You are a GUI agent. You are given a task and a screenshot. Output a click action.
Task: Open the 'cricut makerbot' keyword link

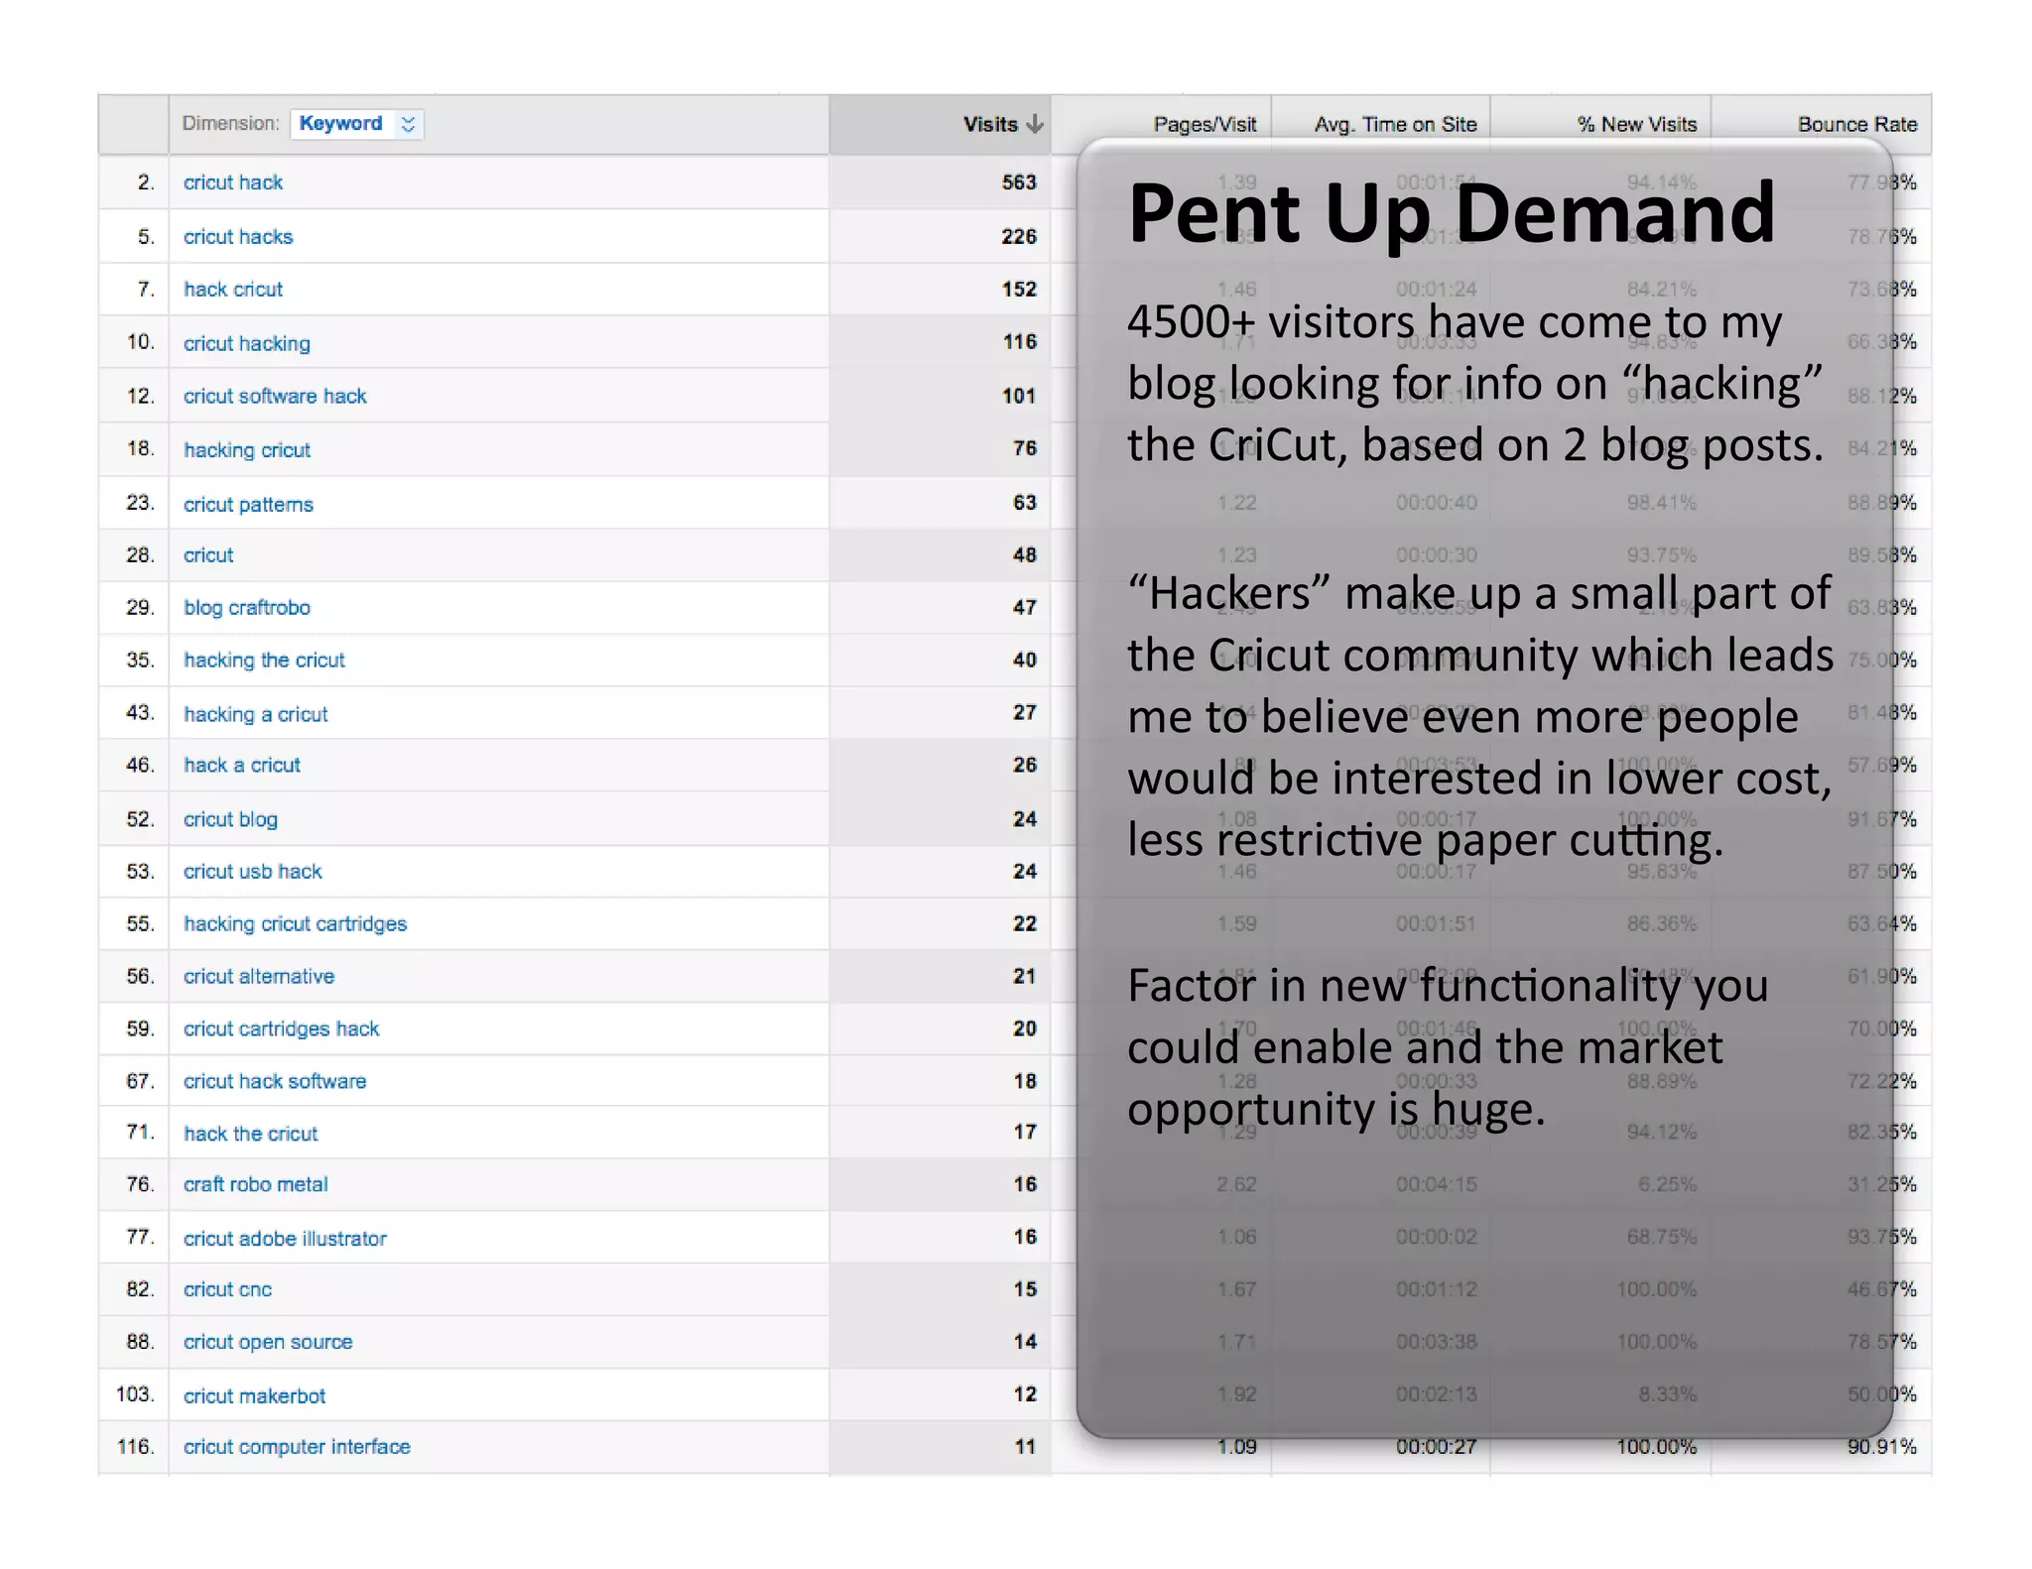[x=254, y=1395]
